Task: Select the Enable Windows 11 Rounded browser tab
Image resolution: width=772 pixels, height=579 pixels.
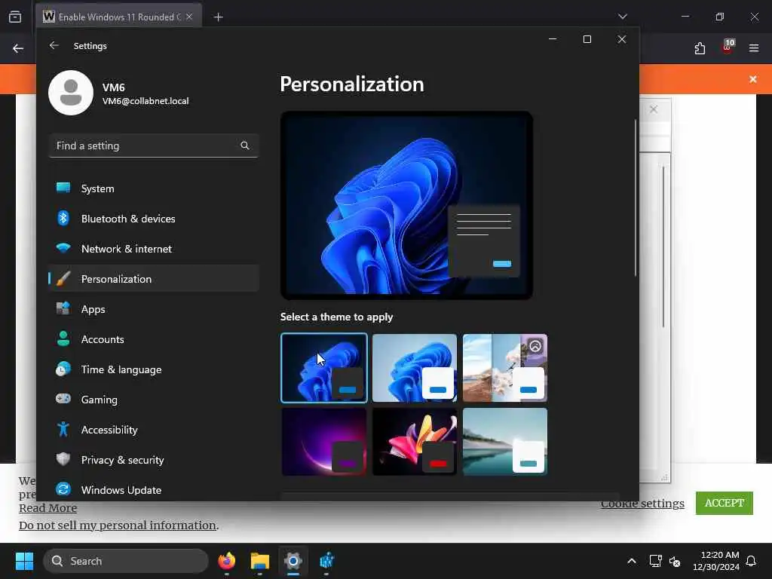Action: click(118, 17)
